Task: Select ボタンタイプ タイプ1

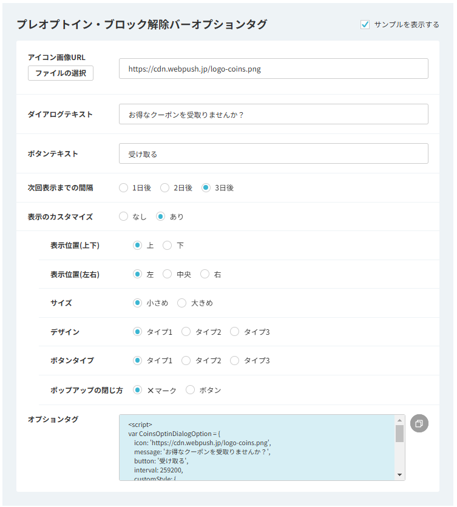Action: tap(137, 360)
